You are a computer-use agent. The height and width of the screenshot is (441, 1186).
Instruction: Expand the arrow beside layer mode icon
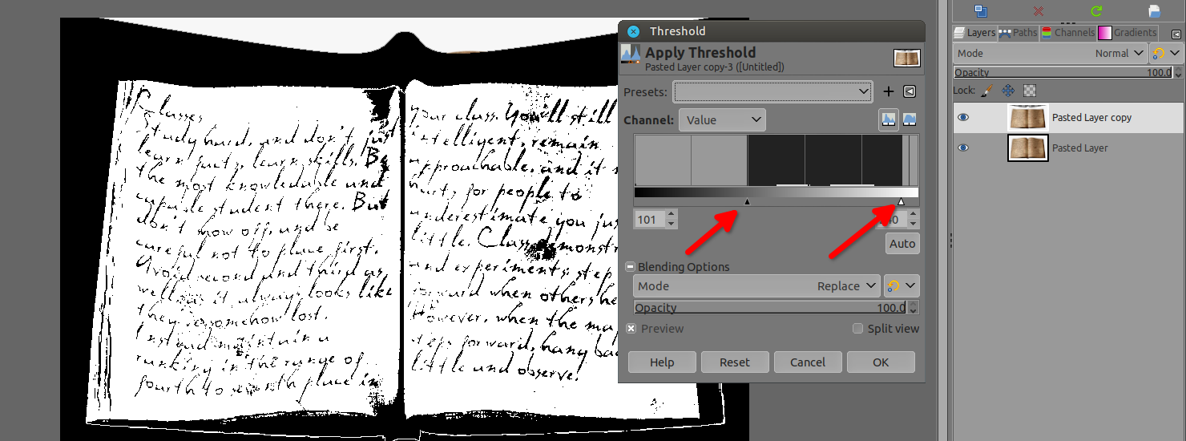1174,53
